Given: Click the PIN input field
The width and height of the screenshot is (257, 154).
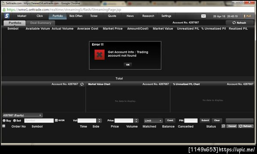Looking at the screenshot, I should click(x=191, y=121).
